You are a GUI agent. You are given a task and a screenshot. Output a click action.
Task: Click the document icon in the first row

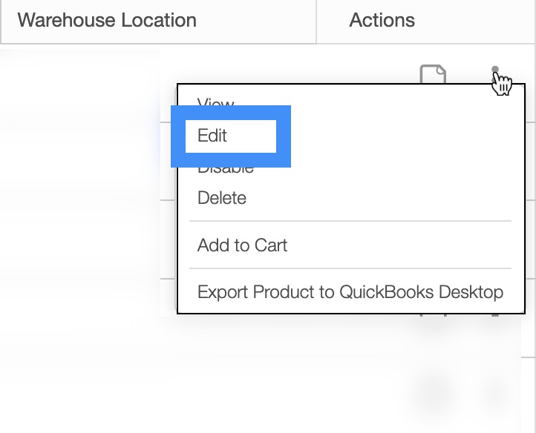tap(434, 74)
